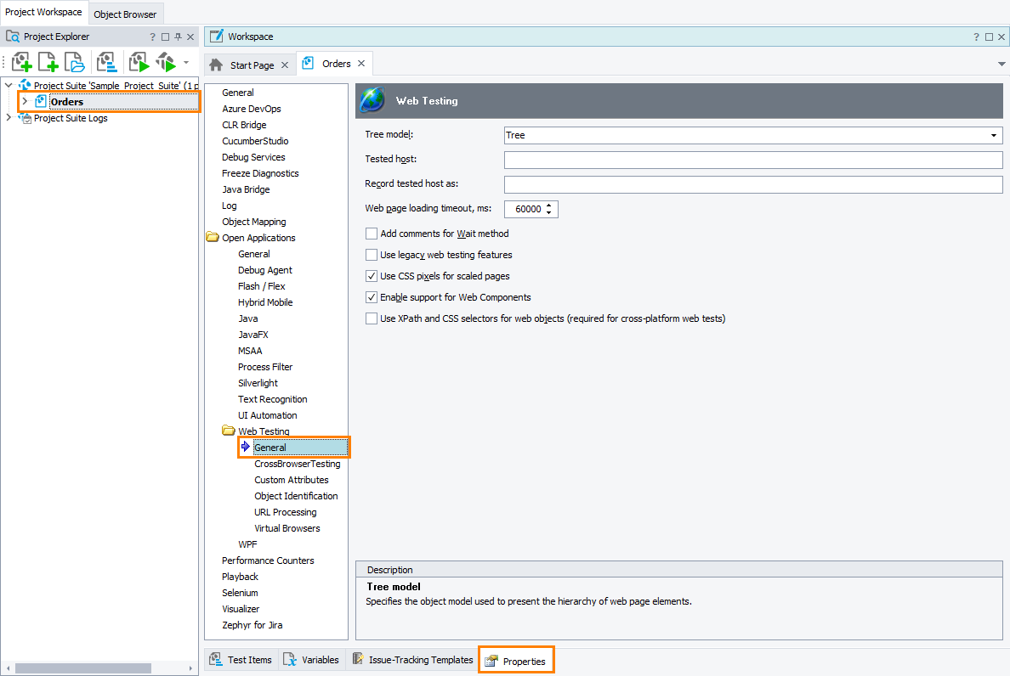Click the Add New Item toolbar icon
Image resolution: width=1010 pixels, height=676 pixels.
point(48,62)
